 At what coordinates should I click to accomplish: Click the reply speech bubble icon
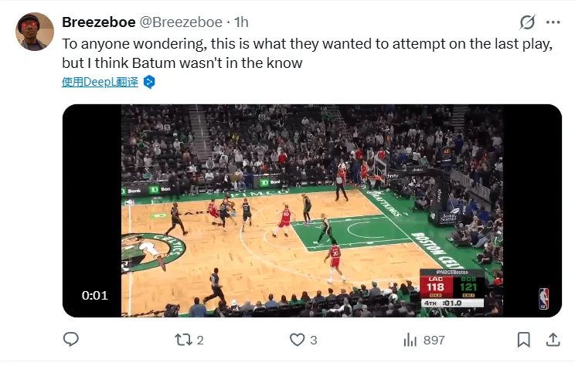pyautogui.click(x=71, y=340)
